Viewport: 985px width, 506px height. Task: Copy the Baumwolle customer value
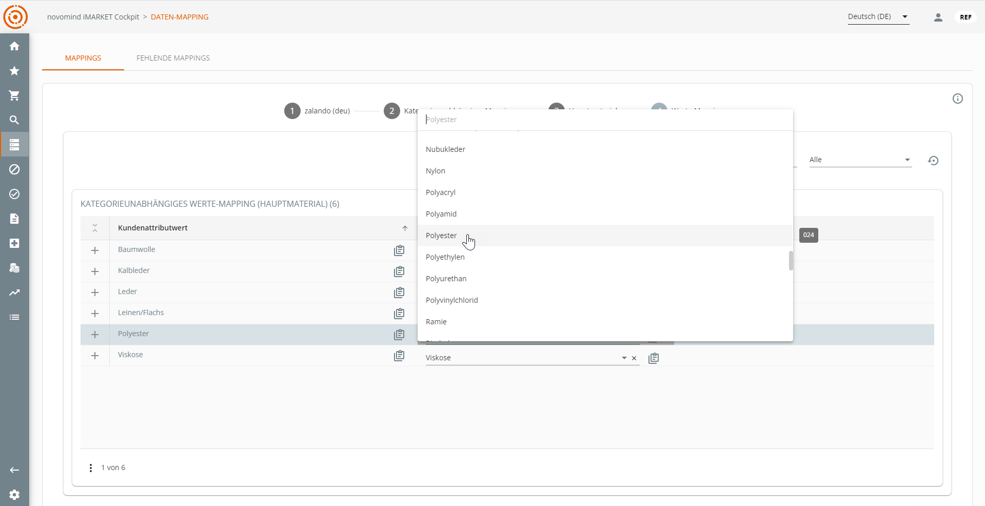[399, 250]
